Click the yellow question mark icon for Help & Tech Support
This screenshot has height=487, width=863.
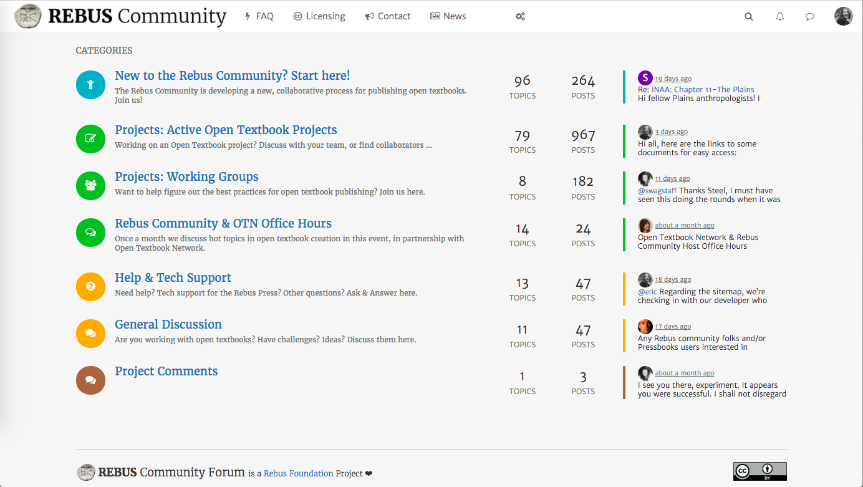pyautogui.click(x=90, y=286)
